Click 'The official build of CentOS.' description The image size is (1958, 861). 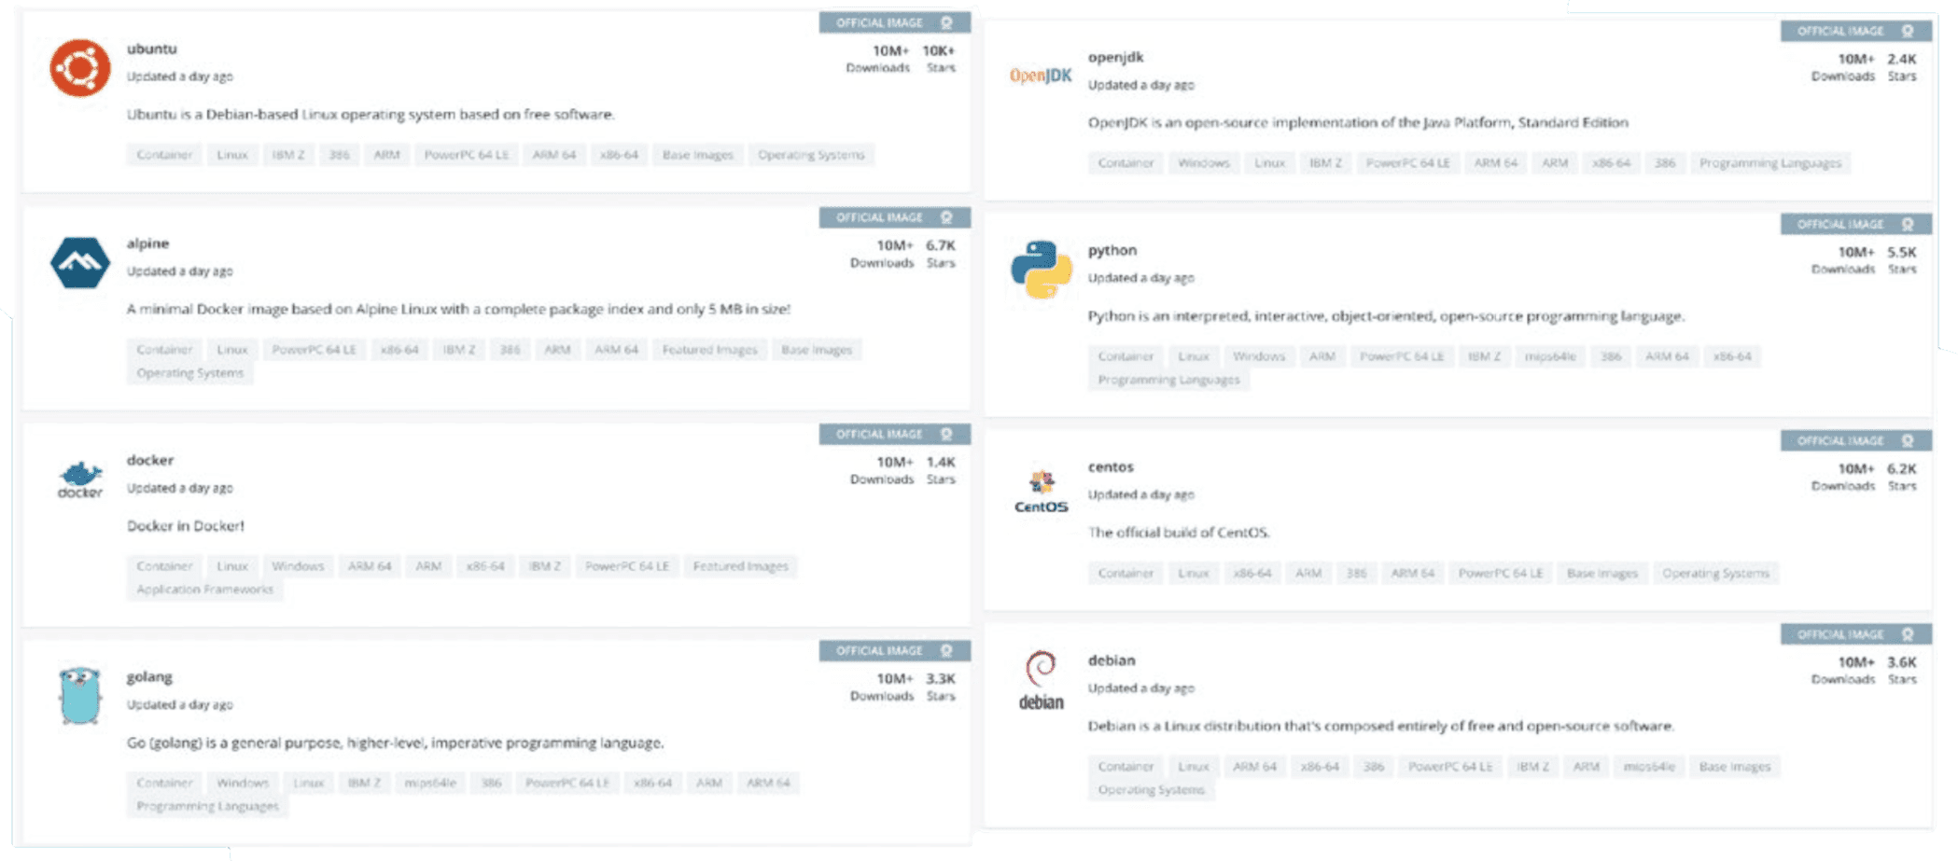click(x=1178, y=533)
